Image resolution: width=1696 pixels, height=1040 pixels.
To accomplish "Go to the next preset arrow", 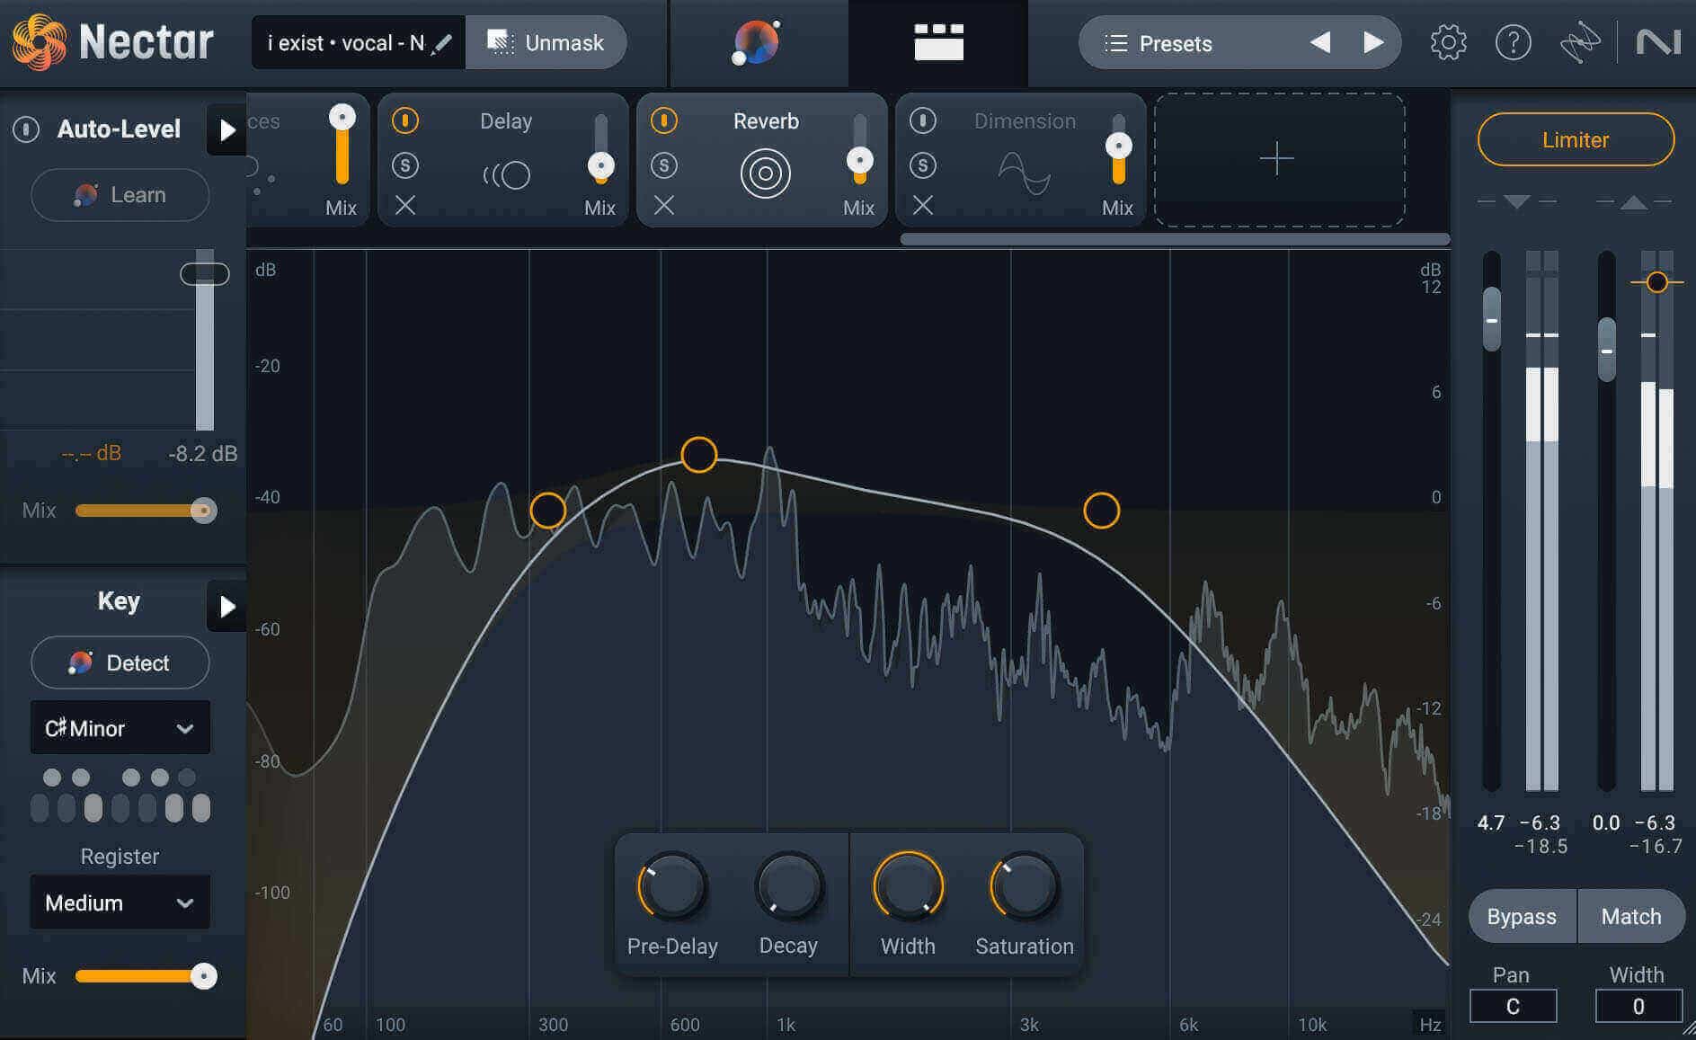I will [1372, 42].
